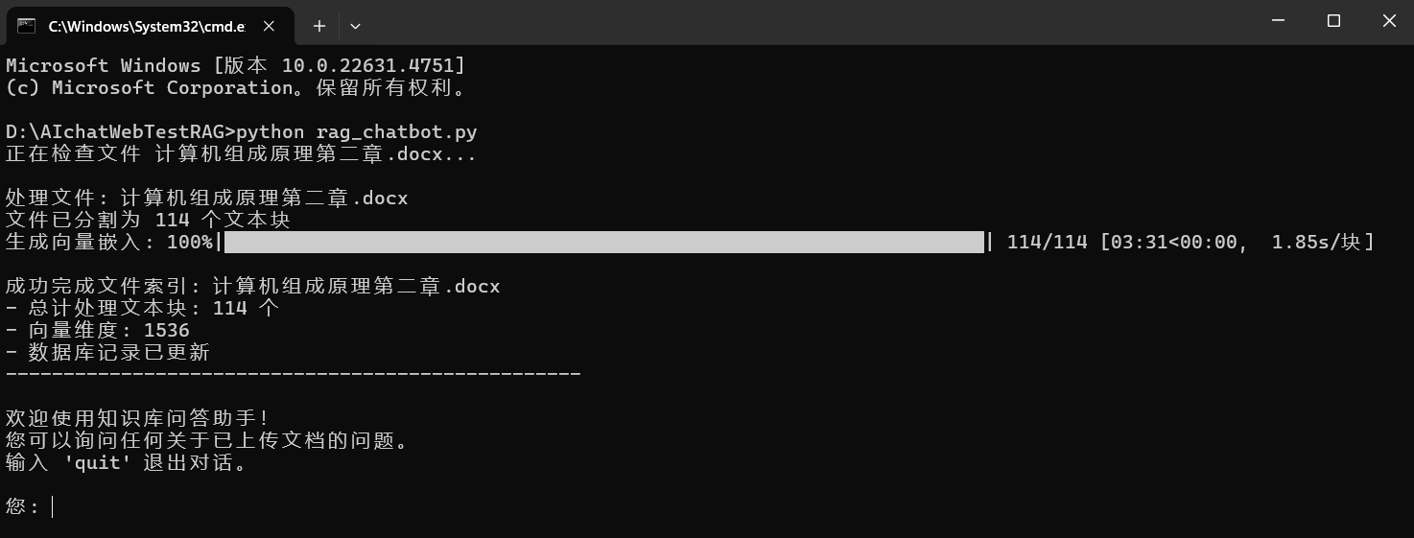Viewport: 1414px width, 538px height.
Task: Click the python rag_chatbot.py command text
Action: pos(356,132)
